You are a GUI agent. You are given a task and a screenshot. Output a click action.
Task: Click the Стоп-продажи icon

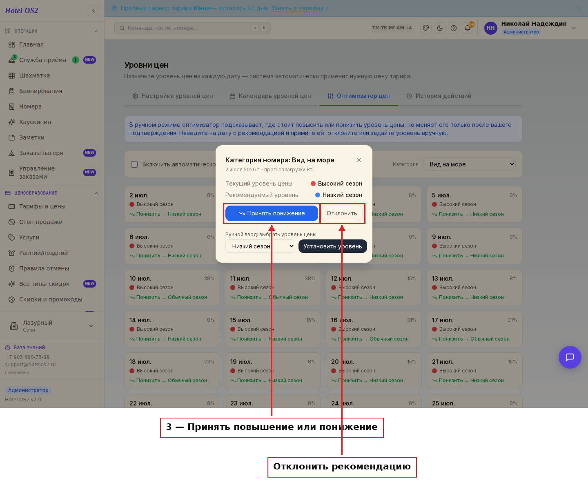coord(11,222)
